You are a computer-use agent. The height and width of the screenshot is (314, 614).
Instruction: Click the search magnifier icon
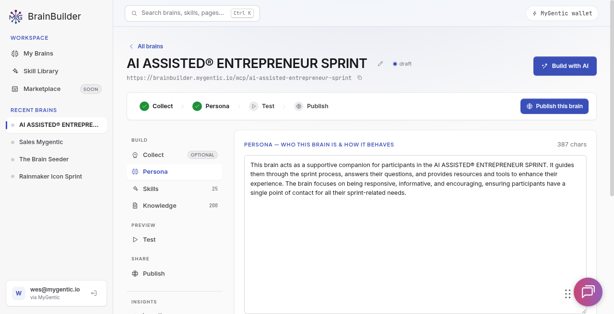(x=134, y=13)
